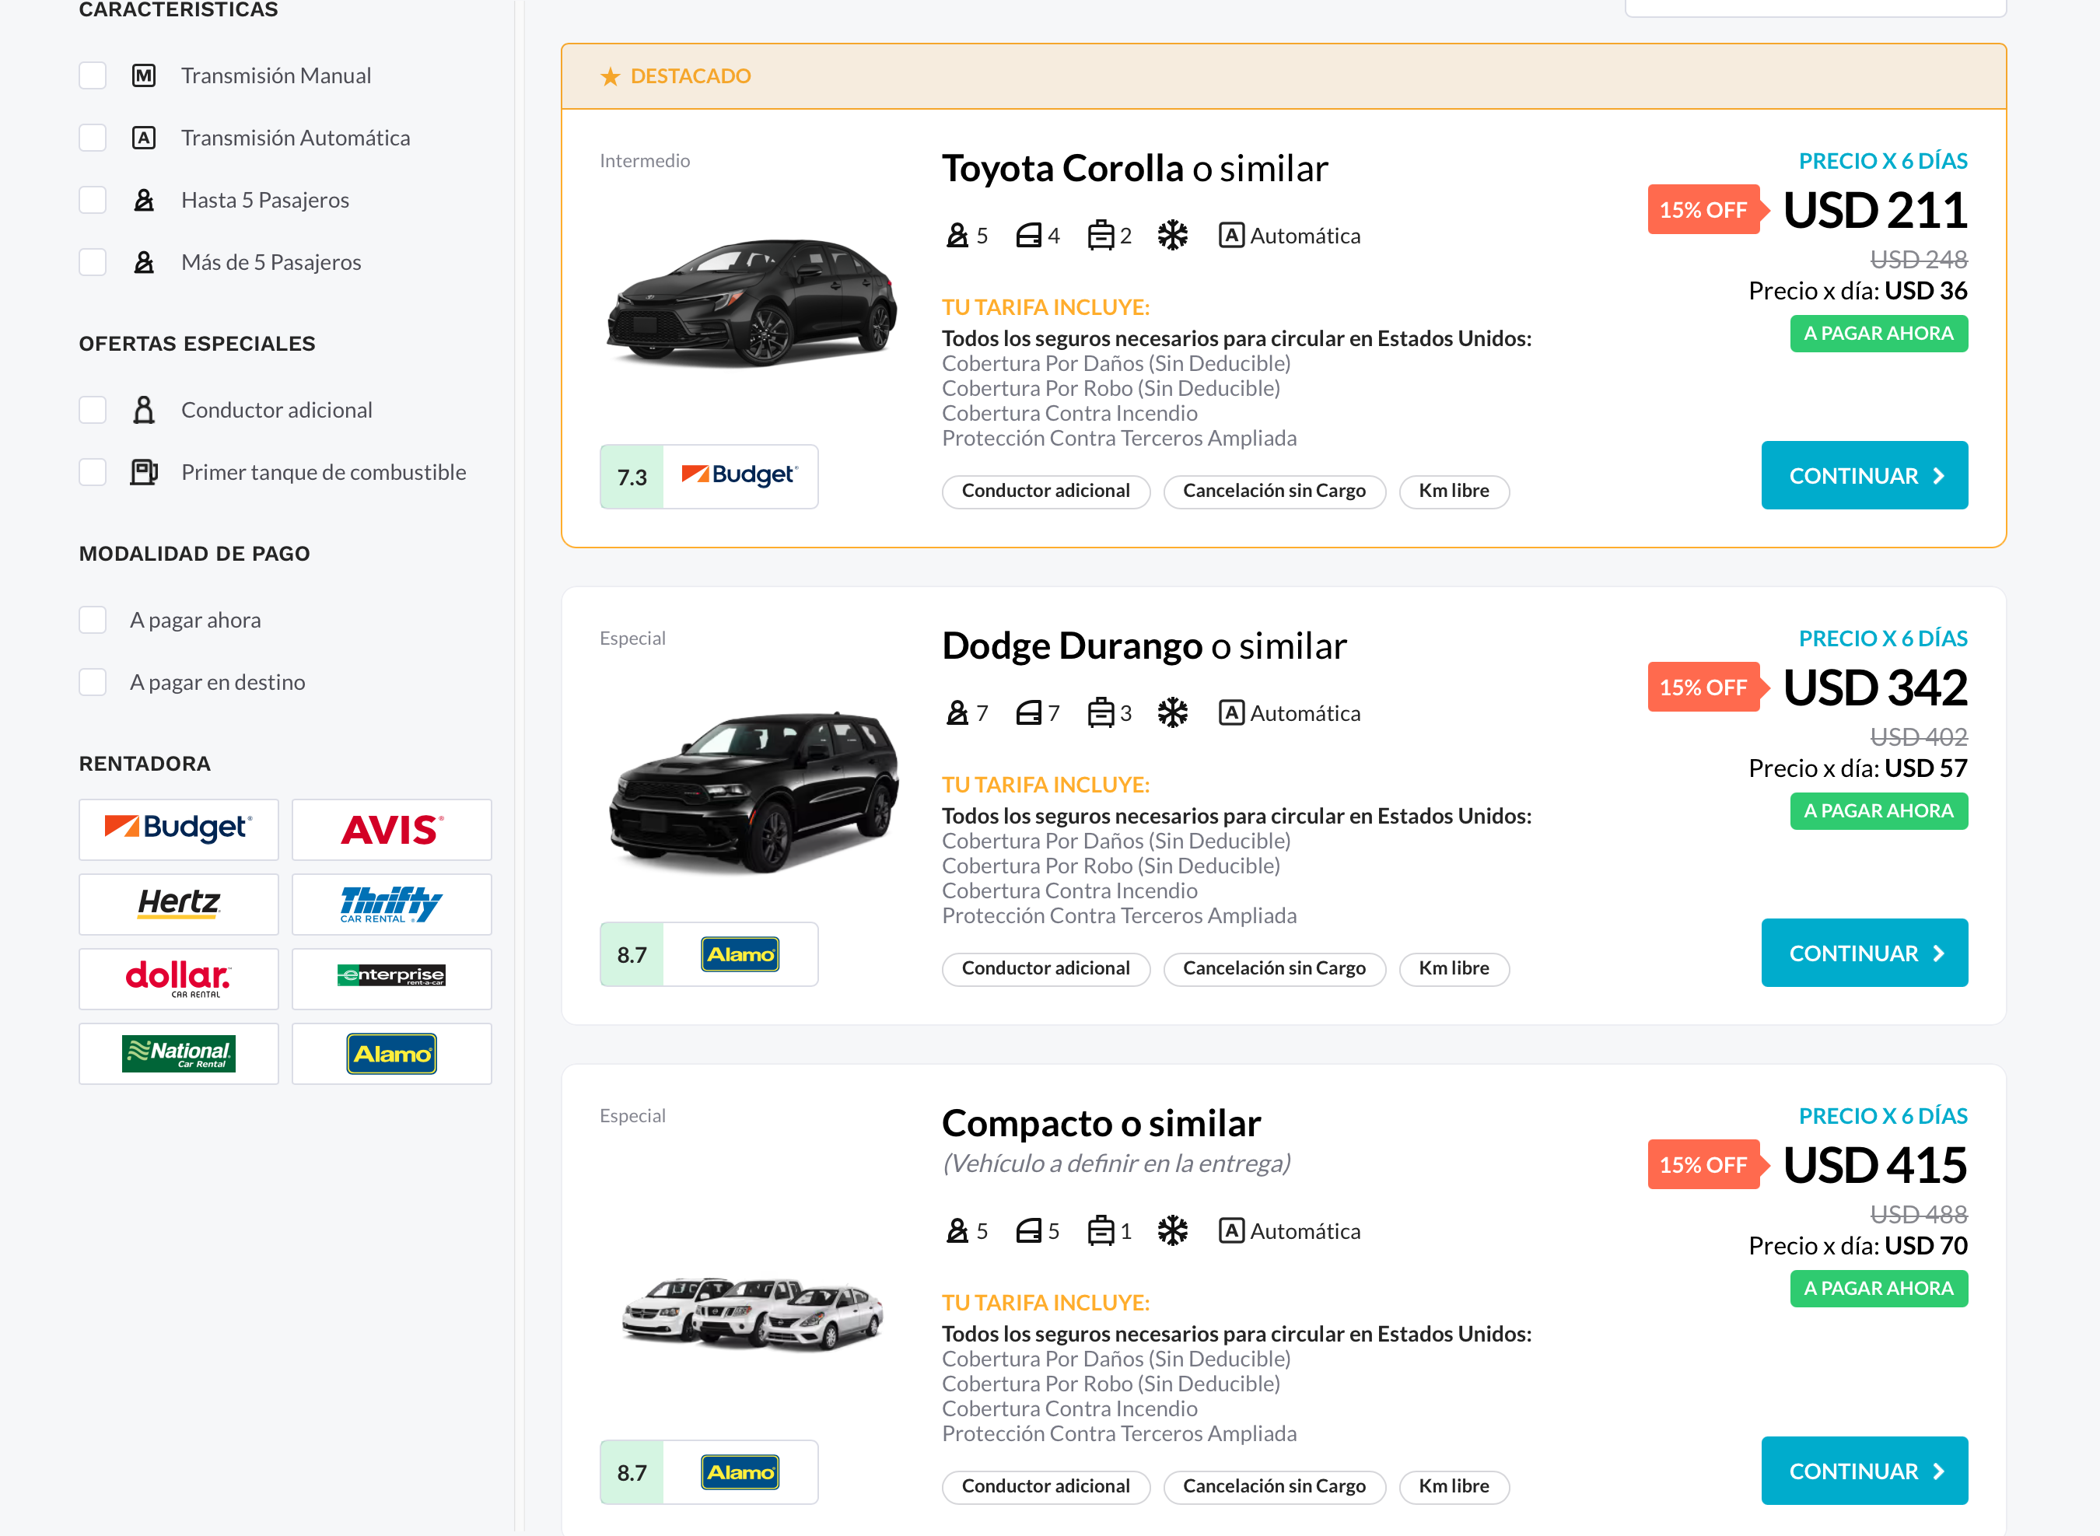2100x1536 pixels.
Task: Click the Dodge Durango o similar title
Action: (1144, 646)
